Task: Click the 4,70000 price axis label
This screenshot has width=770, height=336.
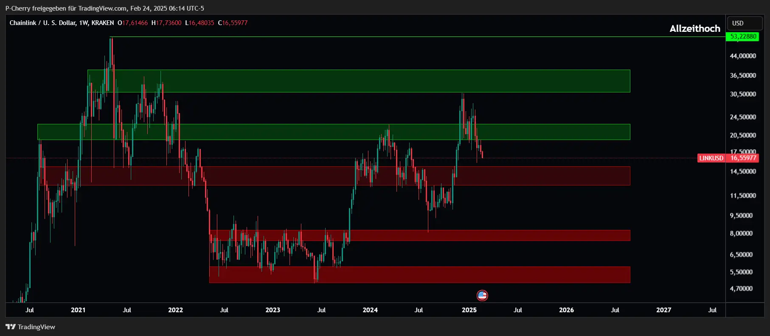Action: (x=741, y=288)
